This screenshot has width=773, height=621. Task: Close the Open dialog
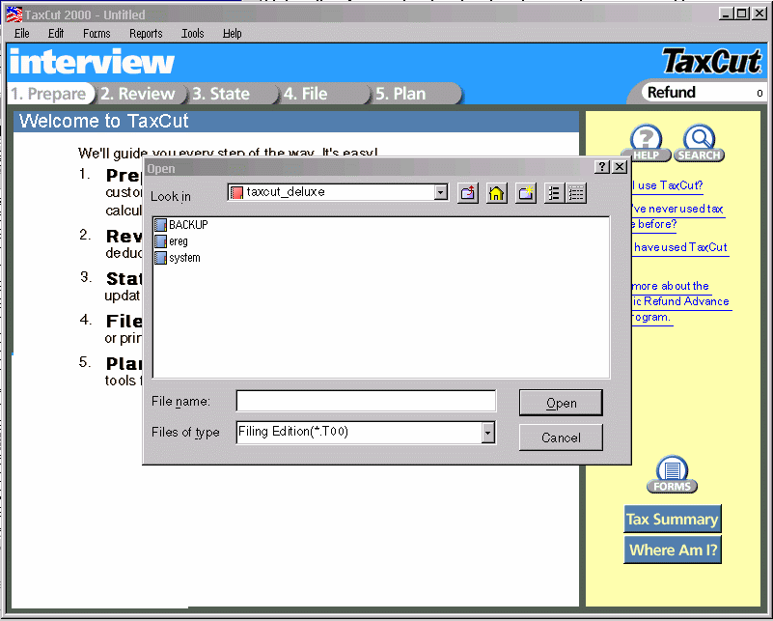click(620, 167)
